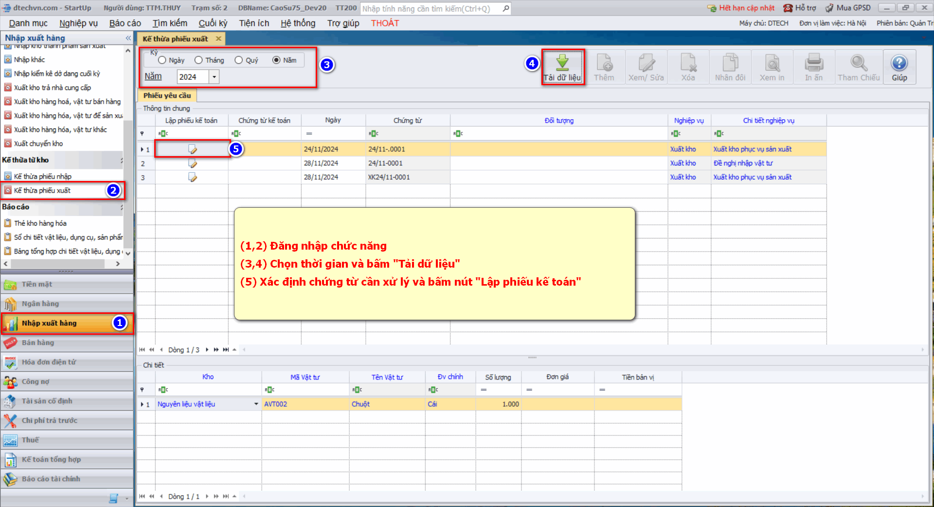Expand the Kho dropdown for Nguyên liệu vật liệu
This screenshot has height=507, width=934.
[x=256, y=404]
